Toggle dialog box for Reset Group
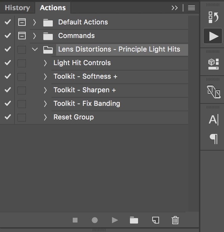This screenshot has width=224, height=232. point(22,117)
